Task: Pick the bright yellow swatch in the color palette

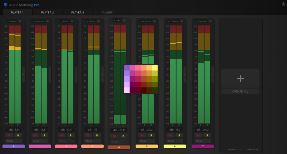Action: [x=155, y=68]
